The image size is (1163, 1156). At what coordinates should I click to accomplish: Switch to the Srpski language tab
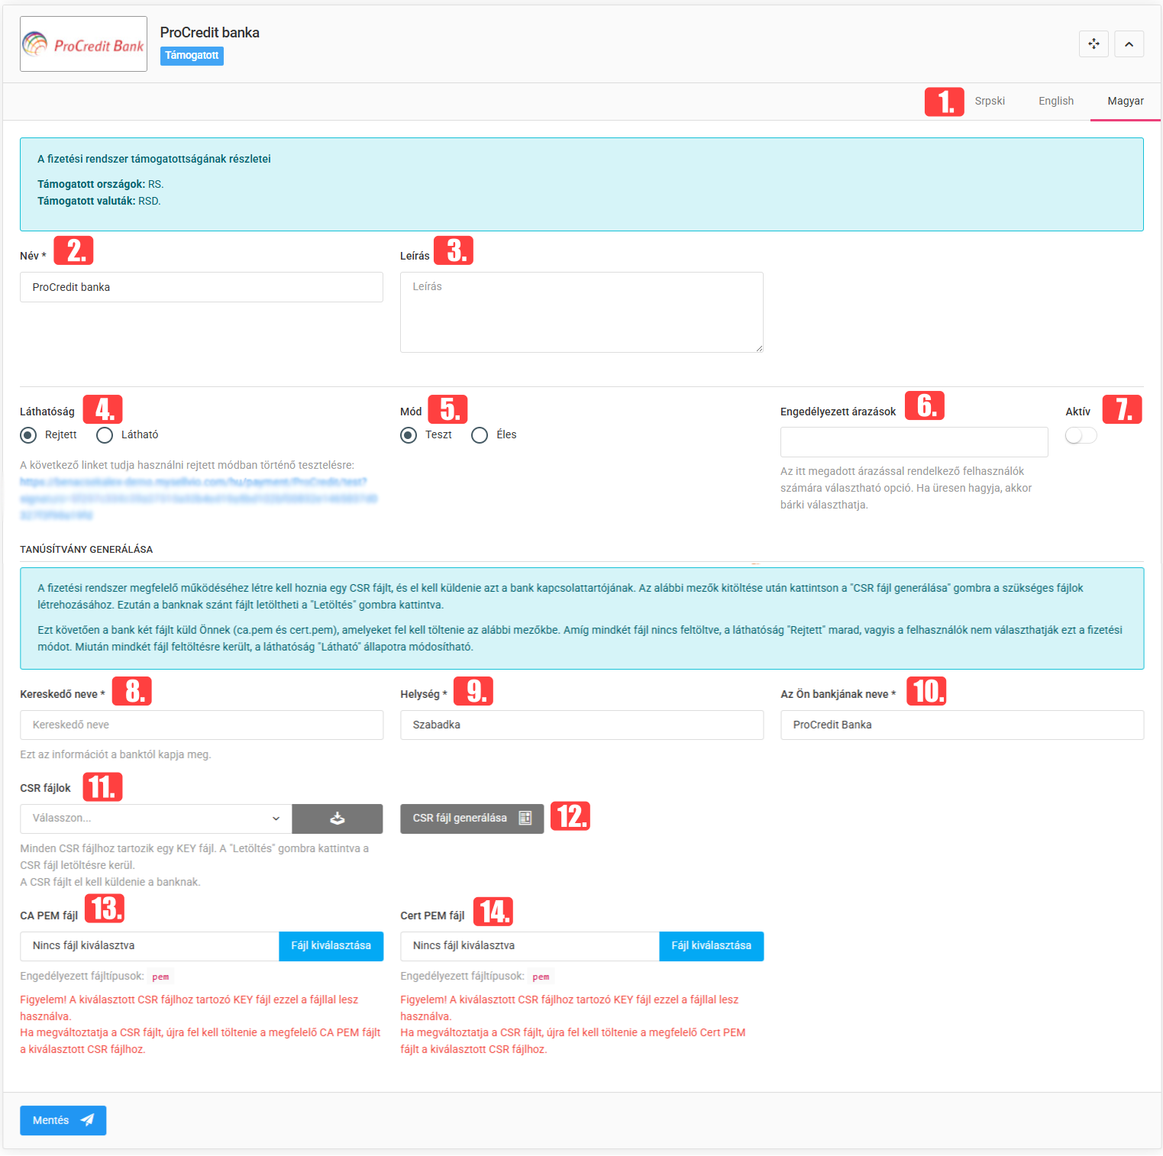[x=990, y=101]
